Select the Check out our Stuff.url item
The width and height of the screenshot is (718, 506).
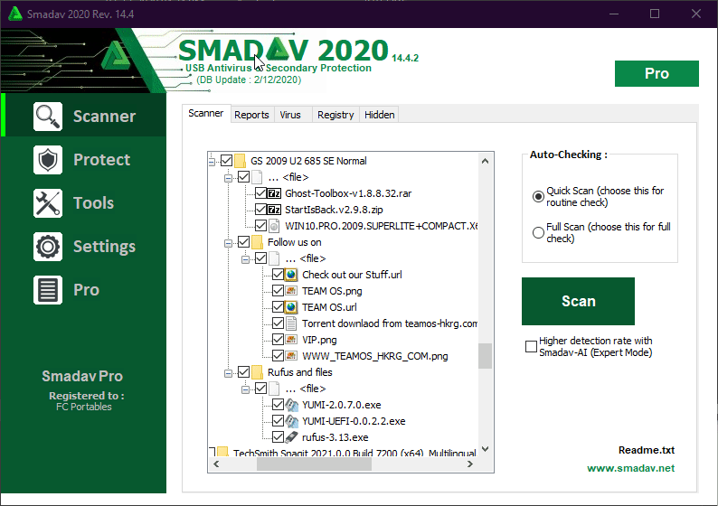(x=352, y=275)
